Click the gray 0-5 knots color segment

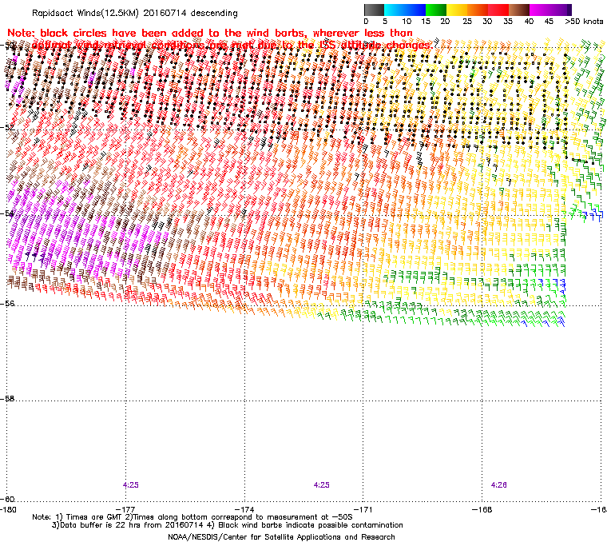[374, 10]
